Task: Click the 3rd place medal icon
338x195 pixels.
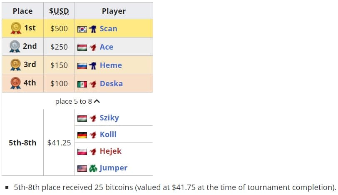Action: click(x=15, y=65)
